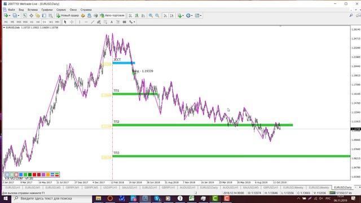Expand the templates dropdown arrow
This screenshot has height=203, width=361.
[201, 16]
